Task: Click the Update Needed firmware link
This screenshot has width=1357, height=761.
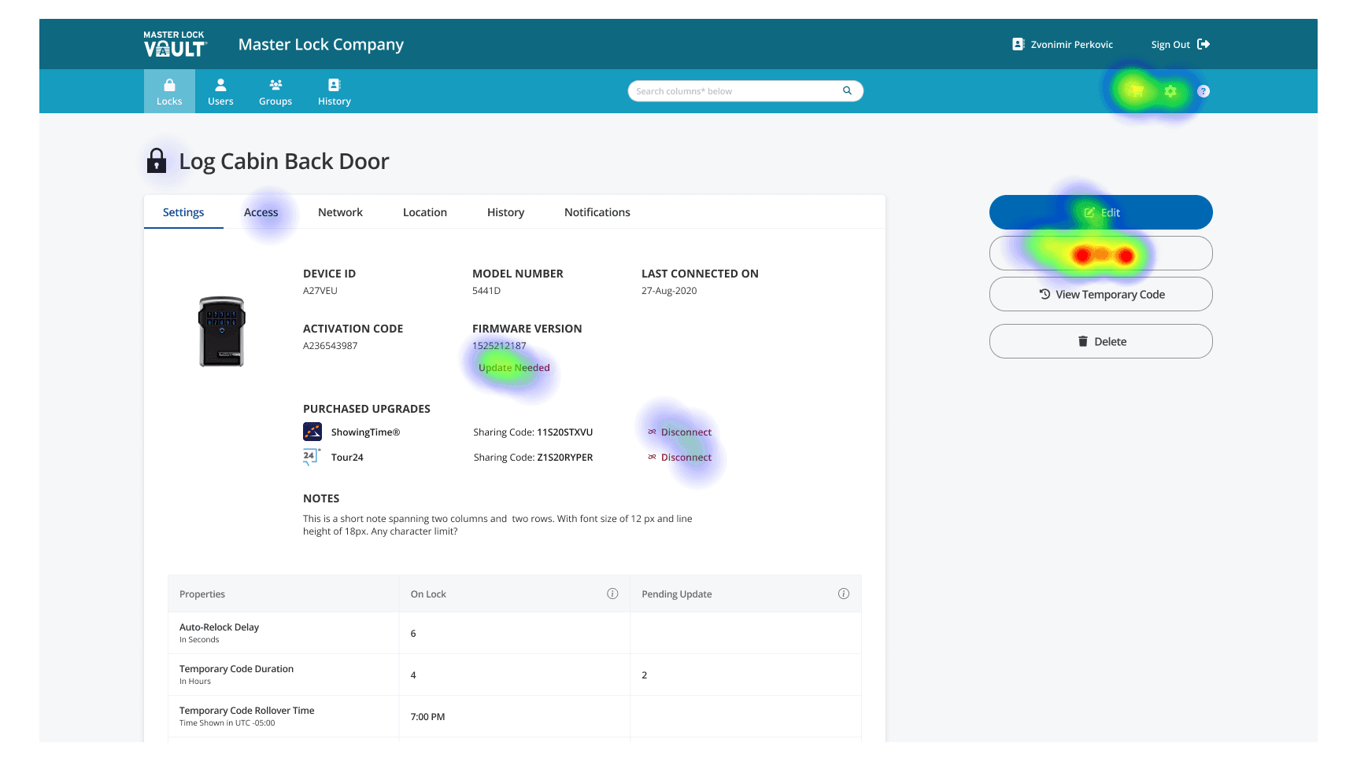Action: pyautogui.click(x=514, y=367)
